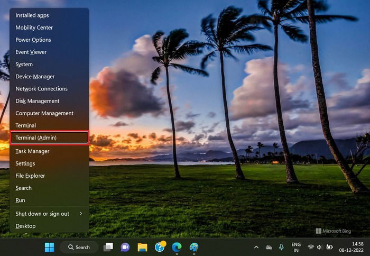This screenshot has width=370, height=256.
Task: Show Desktop from the menu
Action: (x=49, y=226)
